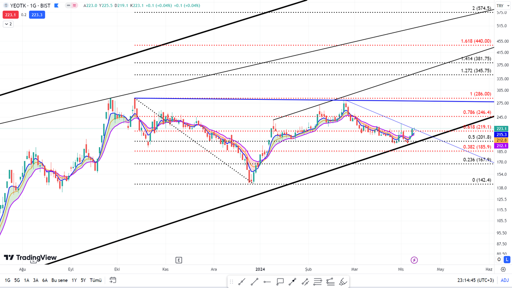Image resolution: width=512 pixels, height=288 pixels.
Task: Toggle the pink wavy-lines status pill
Action: coord(75,6)
